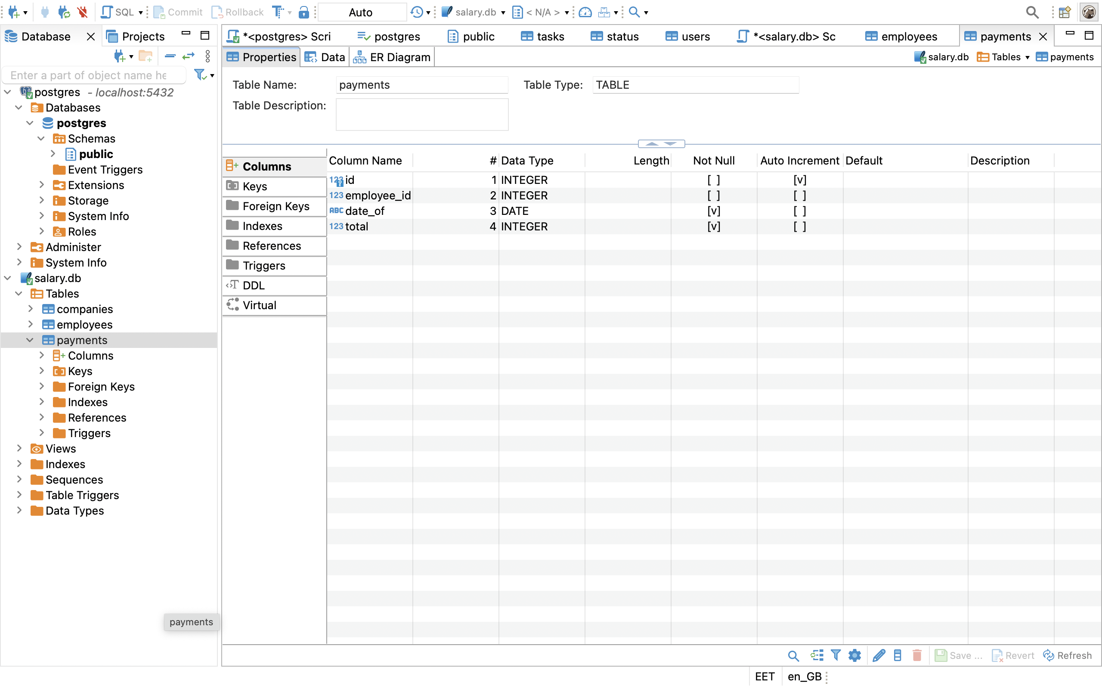Screen dimensions: 1102x689
Task: Click the red Disconnect plug icon
Action: coord(82,12)
